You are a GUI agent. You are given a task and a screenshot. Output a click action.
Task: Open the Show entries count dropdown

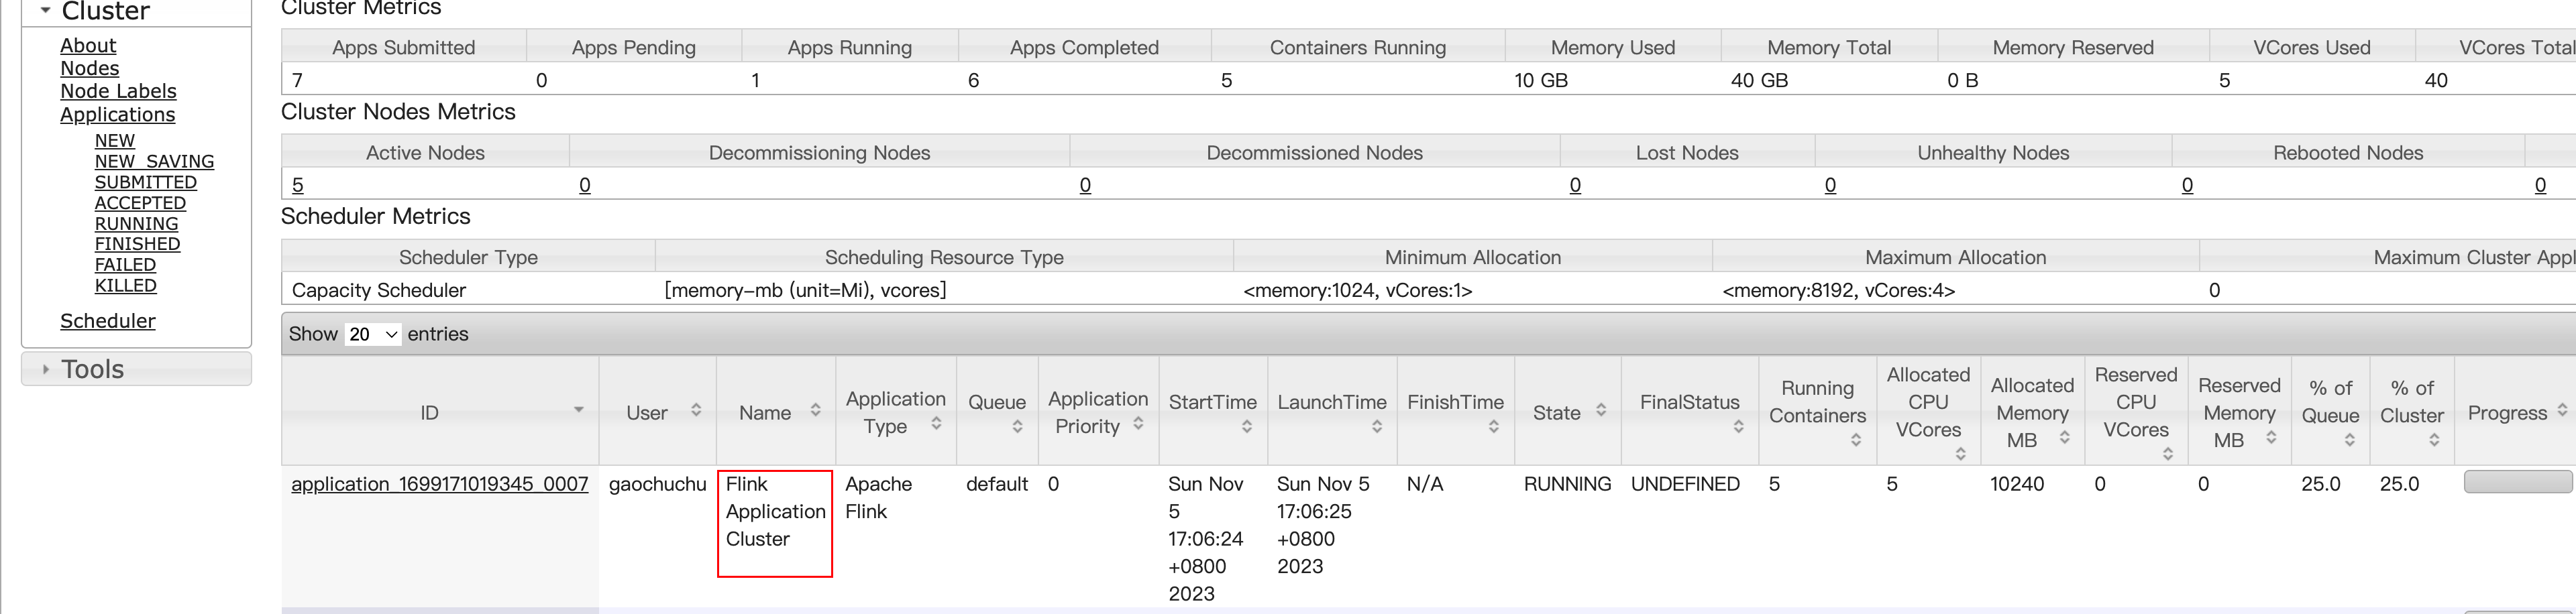click(373, 334)
